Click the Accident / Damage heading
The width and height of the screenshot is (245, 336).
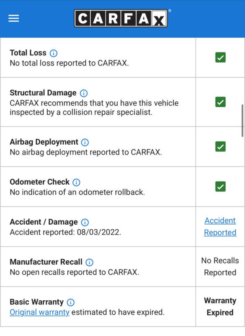[44, 222]
